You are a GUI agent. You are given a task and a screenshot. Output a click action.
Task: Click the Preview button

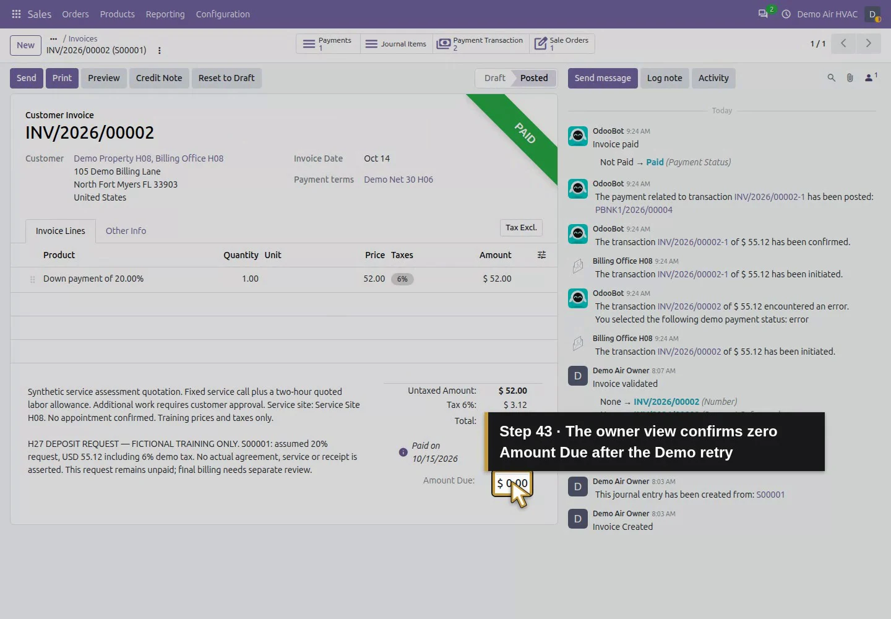click(104, 78)
